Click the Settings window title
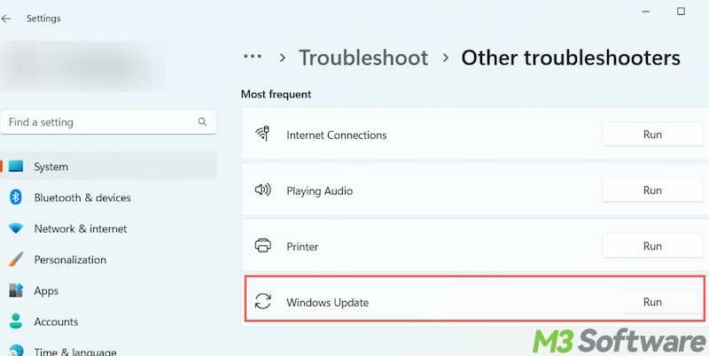This screenshot has height=356, width=709. (43, 19)
